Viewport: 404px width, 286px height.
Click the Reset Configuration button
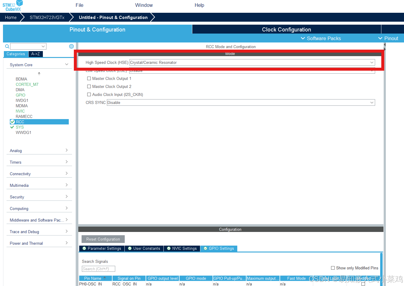point(103,239)
